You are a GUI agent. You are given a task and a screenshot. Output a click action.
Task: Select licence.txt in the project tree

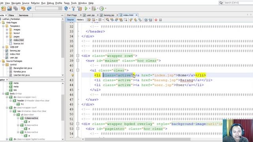pyautogui.click(x=19, y=43)
